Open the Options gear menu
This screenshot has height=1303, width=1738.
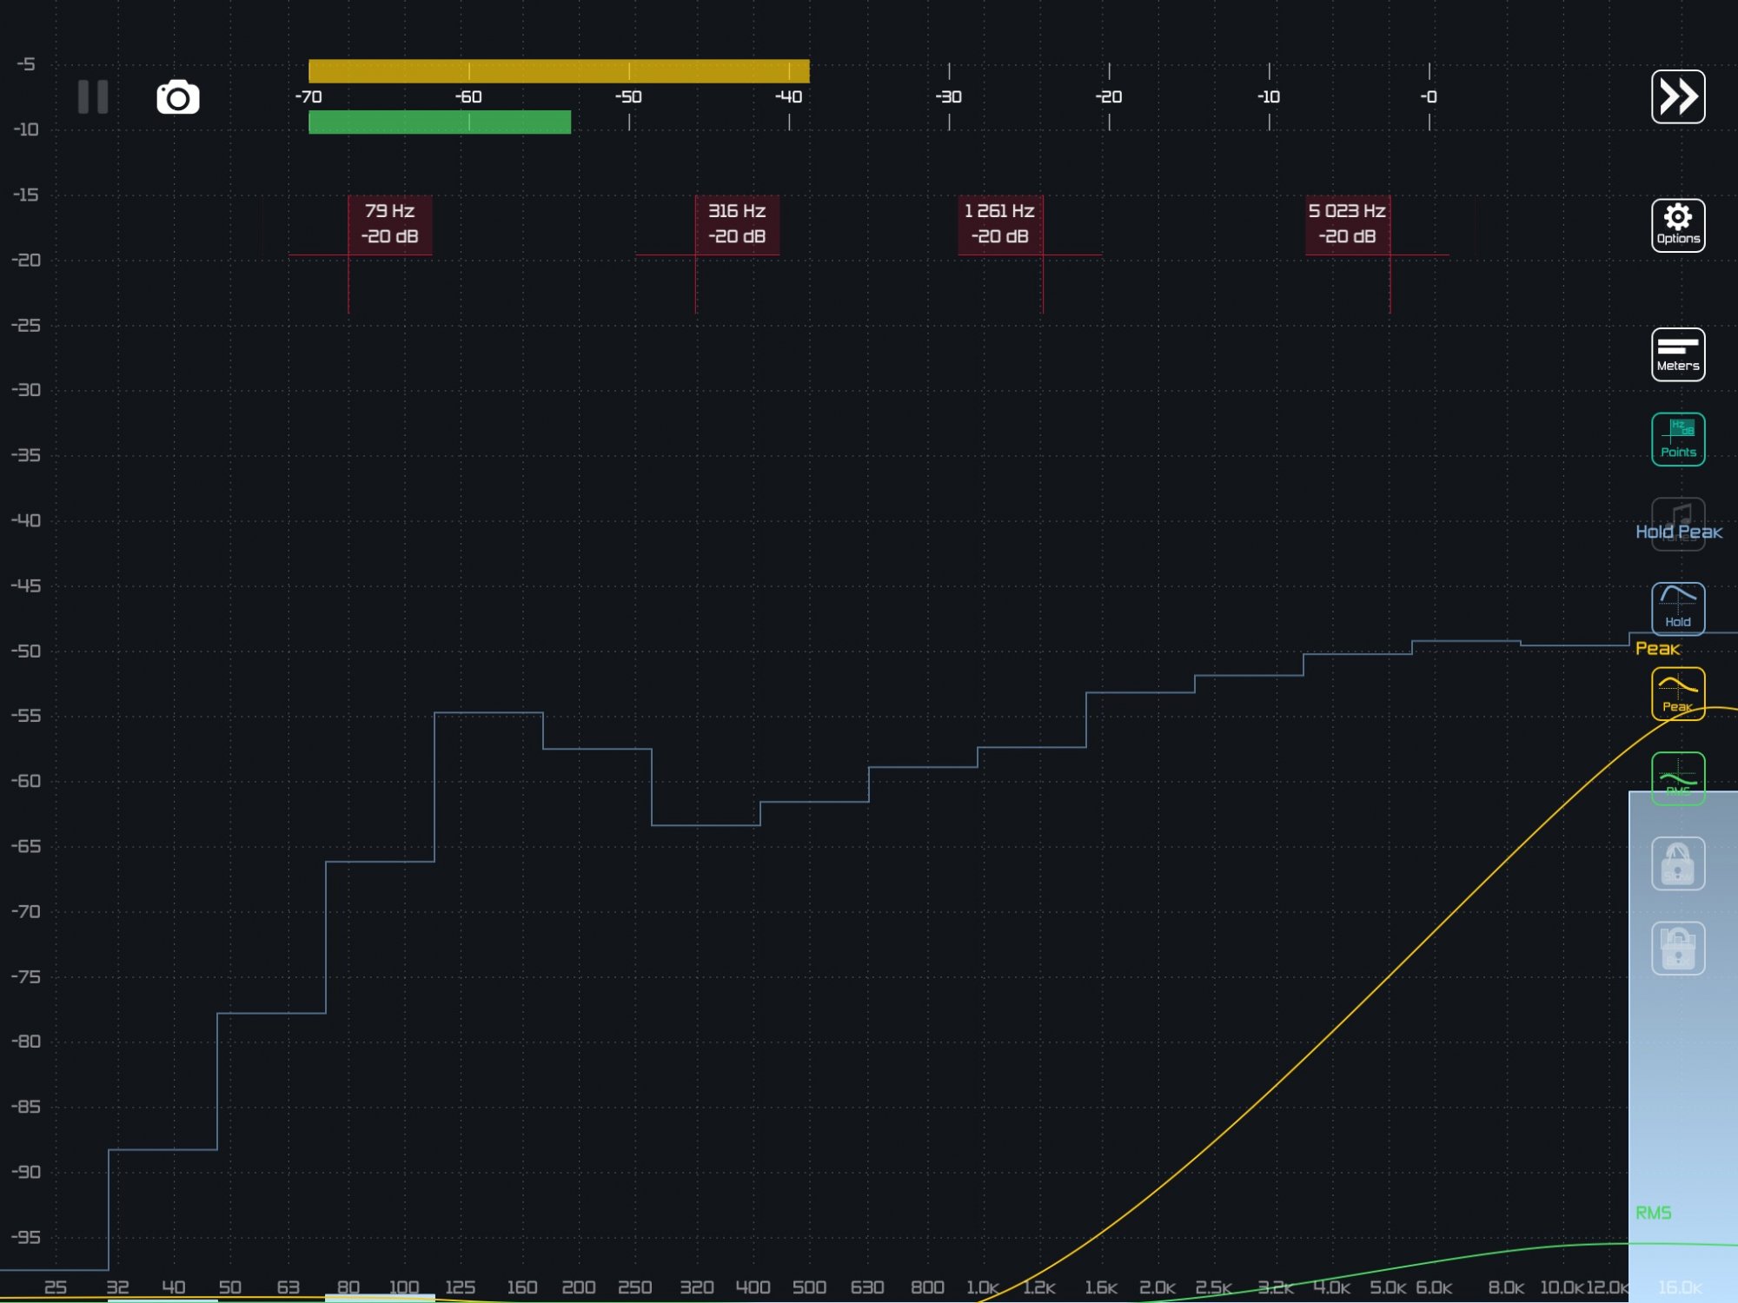[1677, 225]
